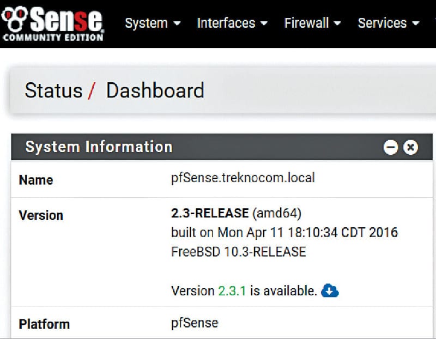Click the Status breadcrumb link

point(53,90)
